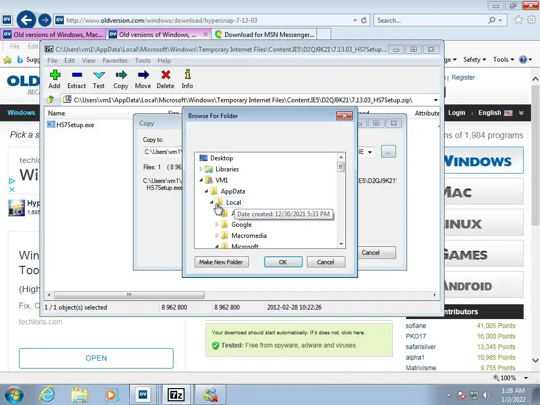Click the Login link on webpage
The width and height of the screenshot is (540, 405).
point(457,113)
